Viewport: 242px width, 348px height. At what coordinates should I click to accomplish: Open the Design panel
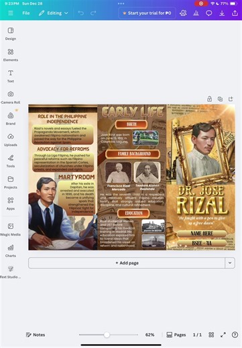coord(11,33)
